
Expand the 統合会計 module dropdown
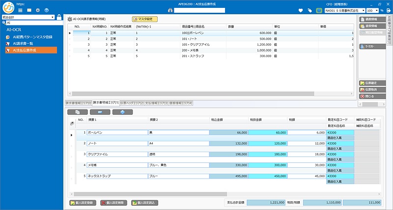coord(52,17)
